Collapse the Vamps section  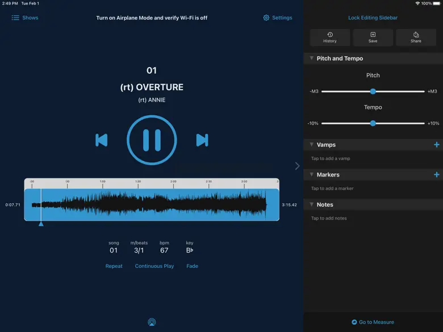312,145
